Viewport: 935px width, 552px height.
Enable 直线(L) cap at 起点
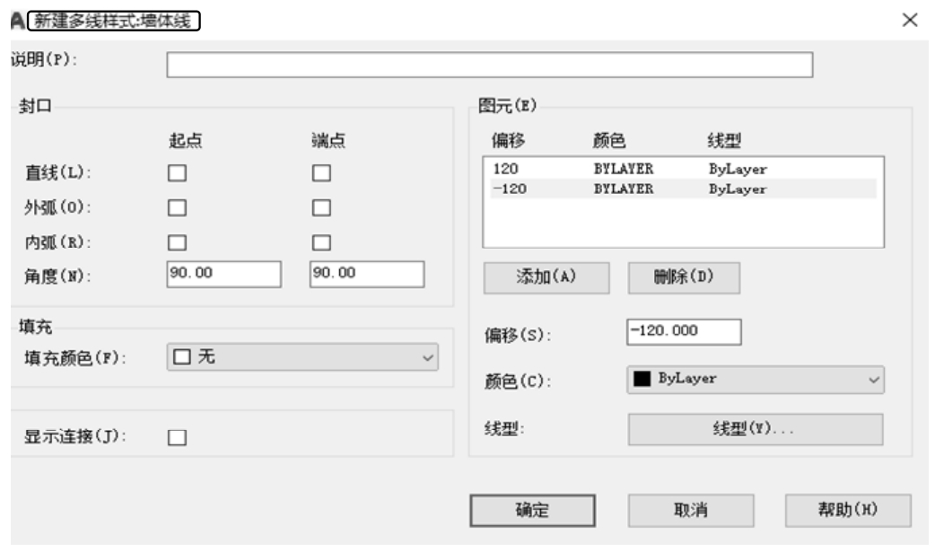point(178,172)
